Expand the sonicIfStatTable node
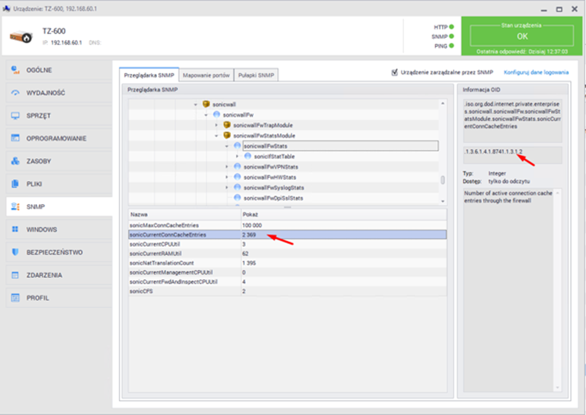 point(237,157)
